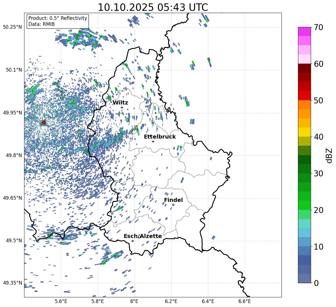Click the 50.25°N latitude axis label
Image resolution: width=336 pixels, height=307 pixels.
click(12, 27)
